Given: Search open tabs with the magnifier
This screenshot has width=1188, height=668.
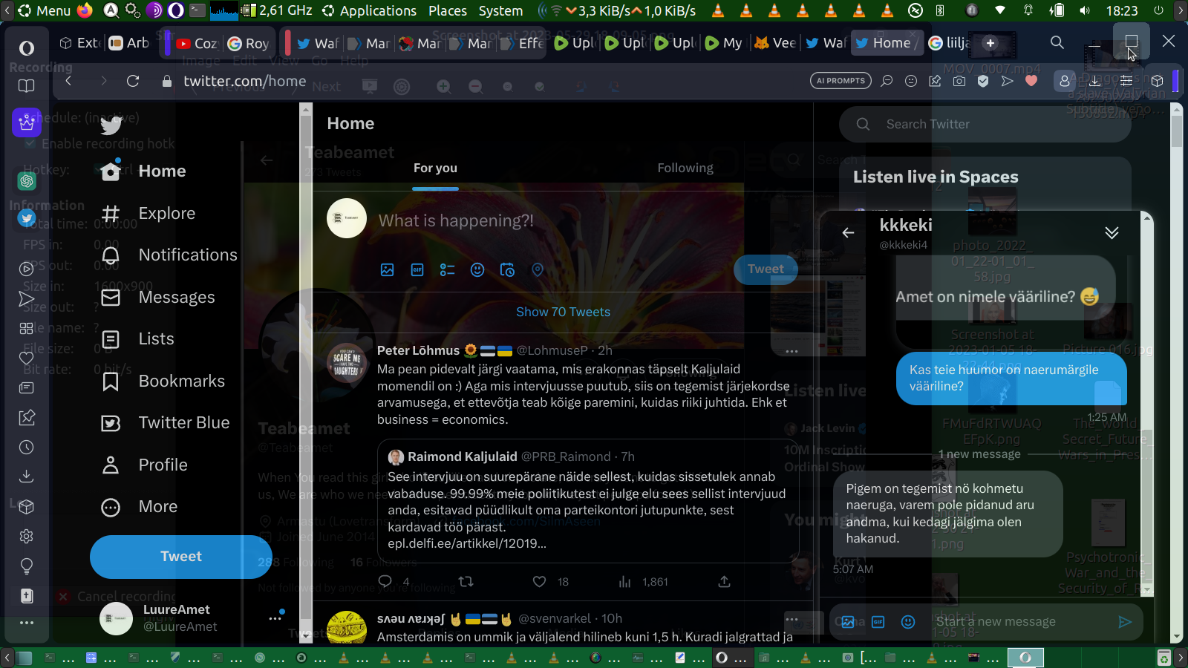Looking at the screenshot, I should 1057,42.
